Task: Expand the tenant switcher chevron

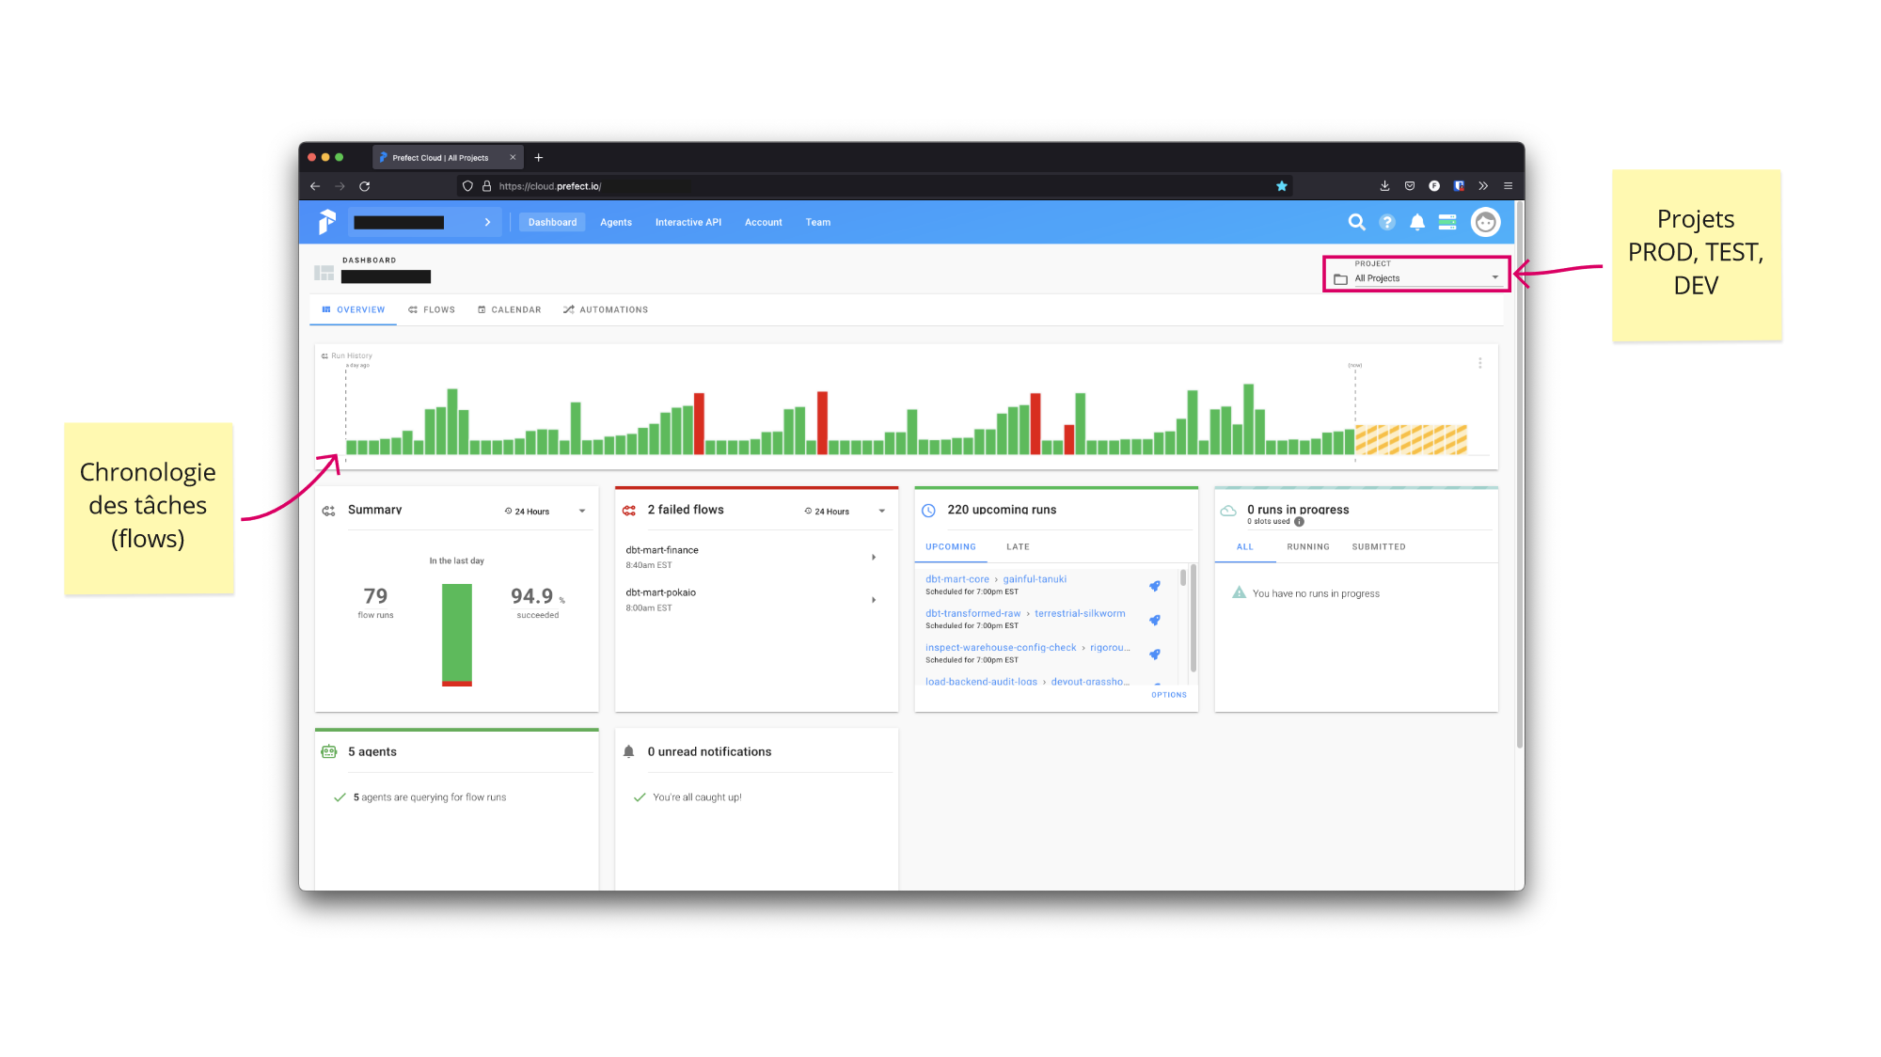Action: pyautogui.click(x=487, y=223)
